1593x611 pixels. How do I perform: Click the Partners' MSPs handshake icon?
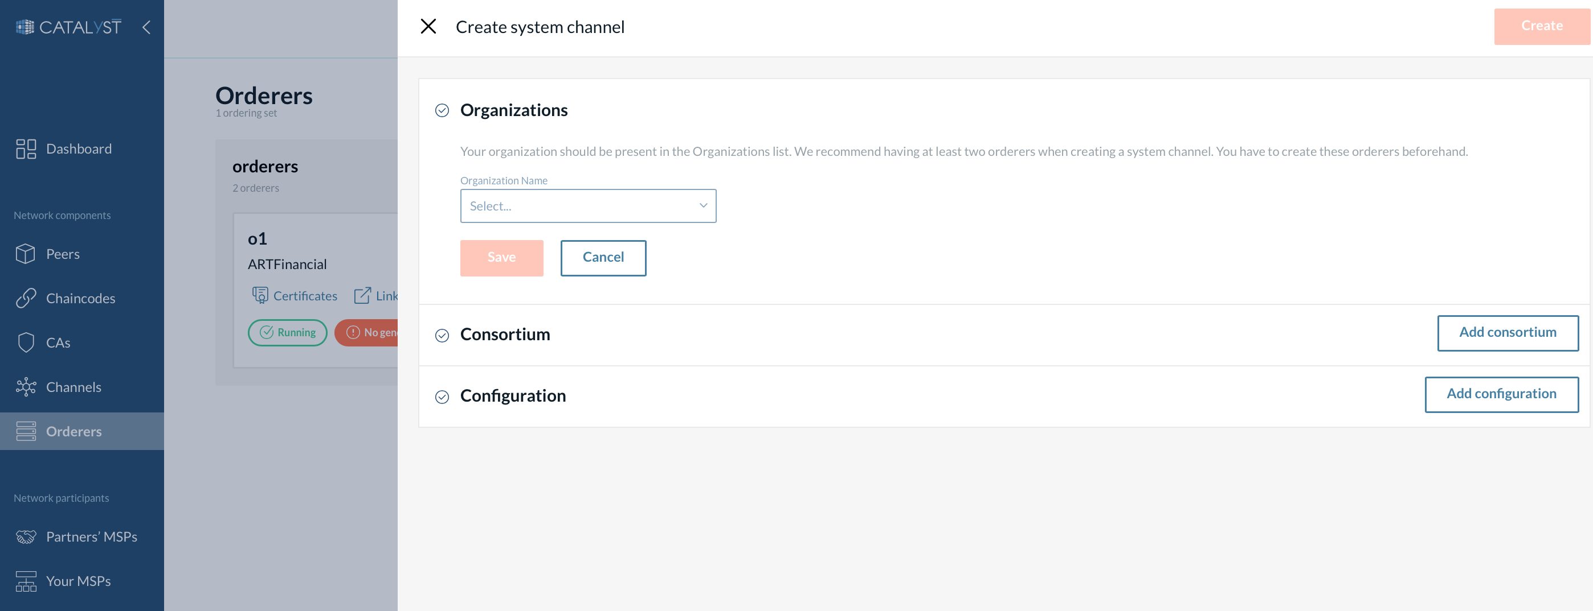pyautogui.click(x=26, y=536)
